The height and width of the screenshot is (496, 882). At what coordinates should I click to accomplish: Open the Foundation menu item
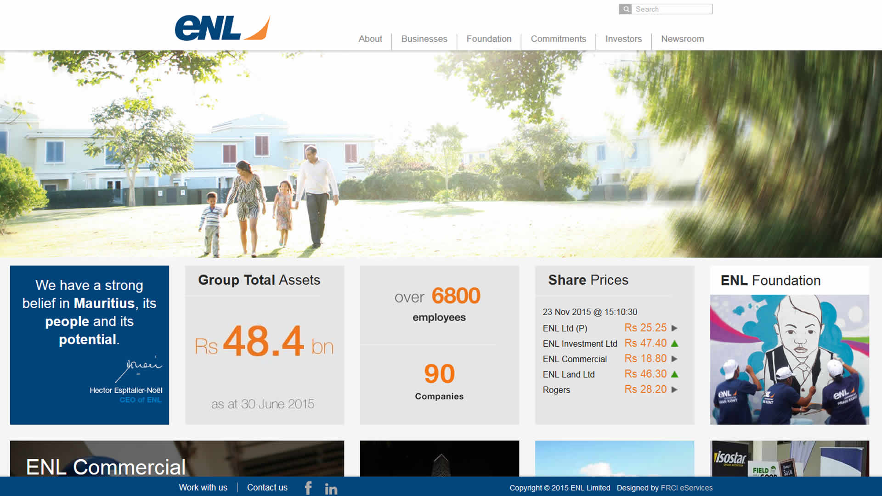click(x=489, y=39)
